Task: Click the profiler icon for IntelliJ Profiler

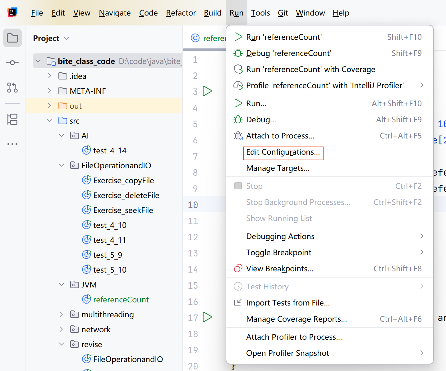Action: 238,85
